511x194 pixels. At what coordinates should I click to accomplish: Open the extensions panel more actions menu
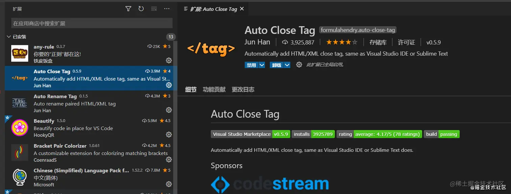click(167, 9)
